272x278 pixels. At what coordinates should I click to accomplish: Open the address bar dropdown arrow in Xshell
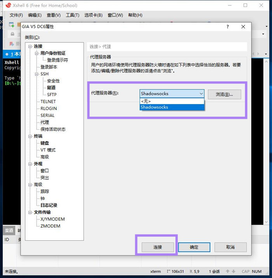[263, 34]
